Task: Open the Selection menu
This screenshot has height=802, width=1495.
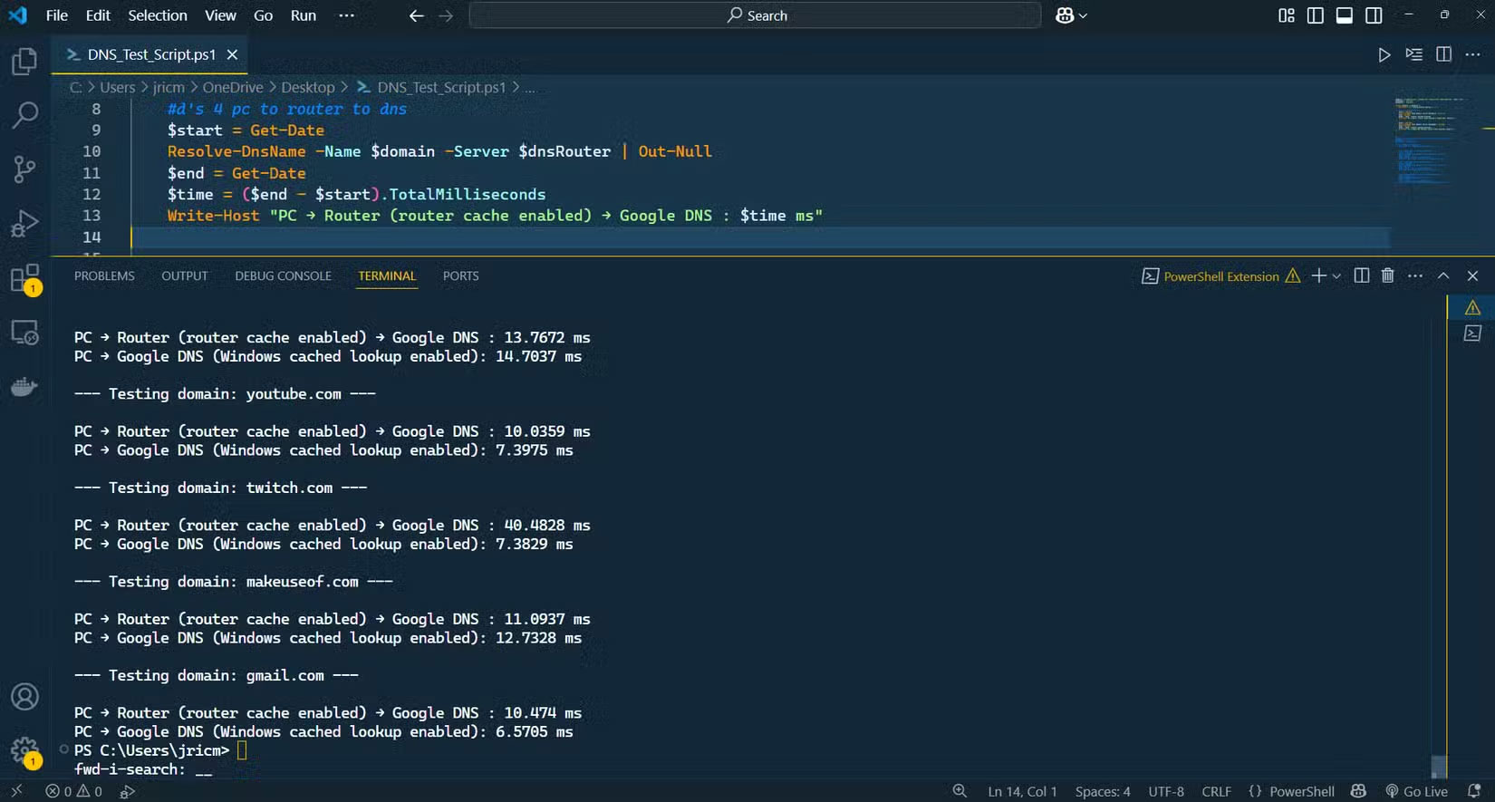Action: coord(157,15)
